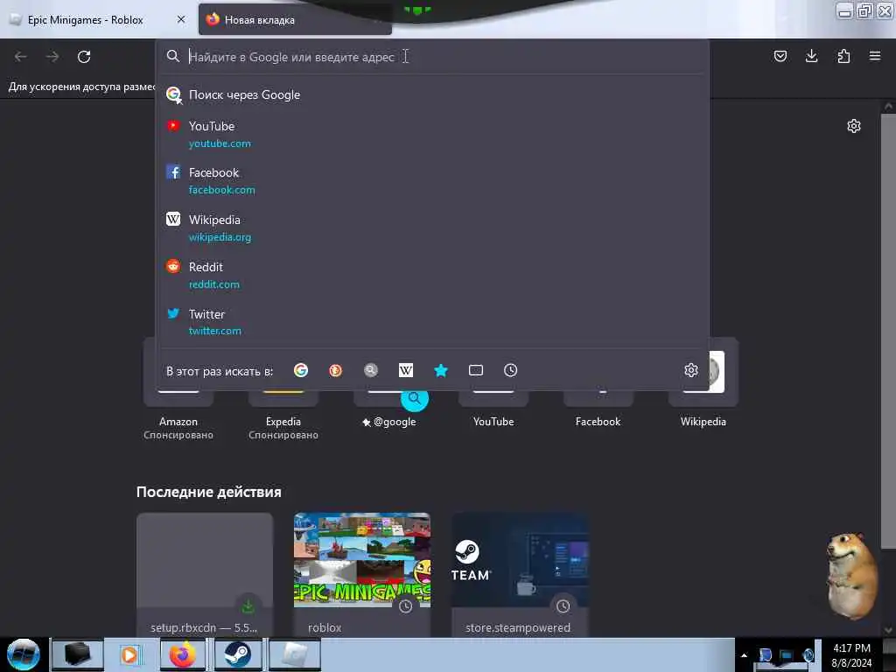Click the hamster desktop pet
The image size is (896, 672).
851,575
